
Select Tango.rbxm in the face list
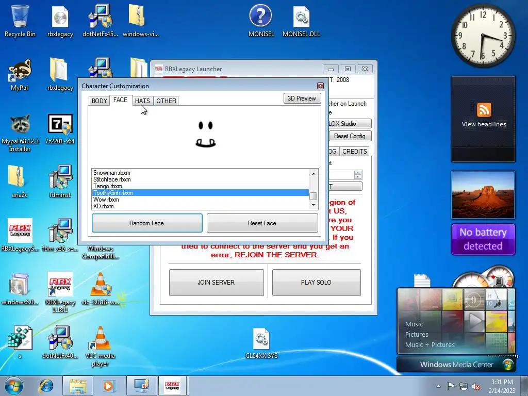point(201,186)
